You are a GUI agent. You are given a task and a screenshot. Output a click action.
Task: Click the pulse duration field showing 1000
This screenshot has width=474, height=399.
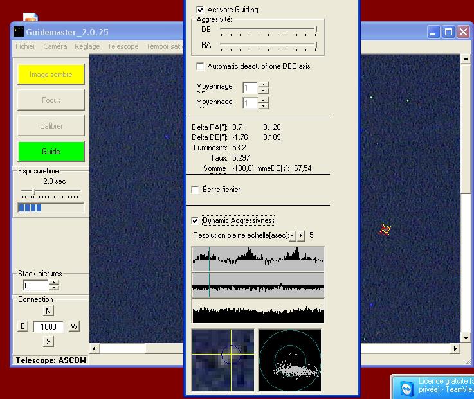pyautogui.click(x=48, y=326)
